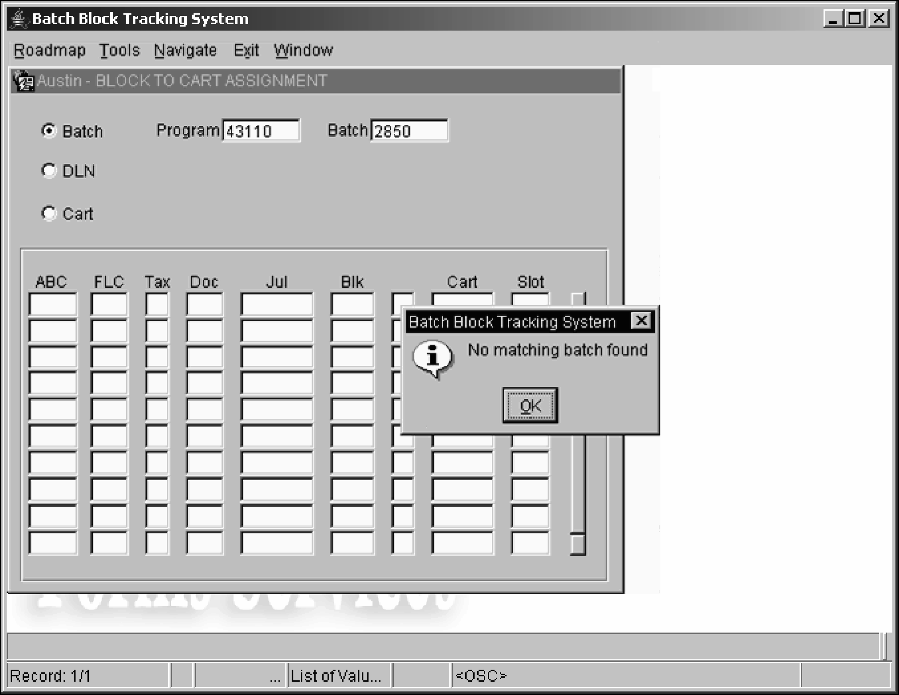Click the Program input field
Screen dimensions: 899x695
261,131
